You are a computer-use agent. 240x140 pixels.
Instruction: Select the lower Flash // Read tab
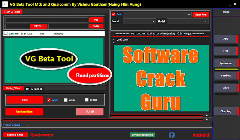coord(13,88)
